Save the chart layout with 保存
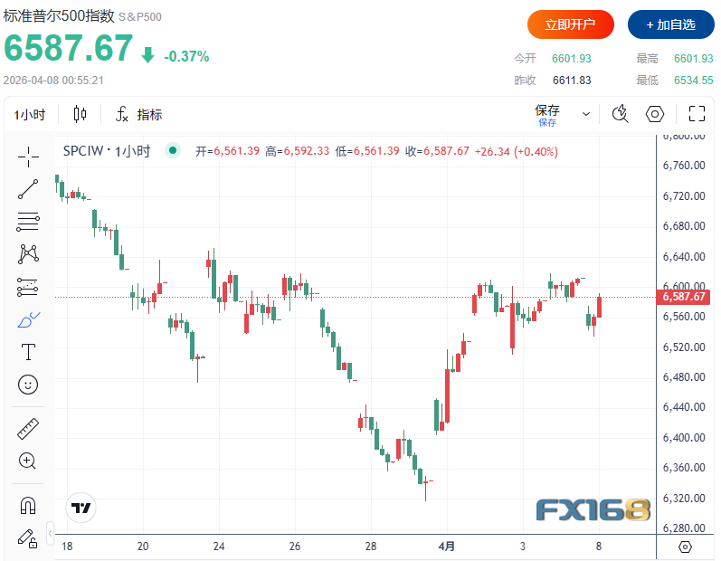The image size is (721, 561). click(547, 115)
